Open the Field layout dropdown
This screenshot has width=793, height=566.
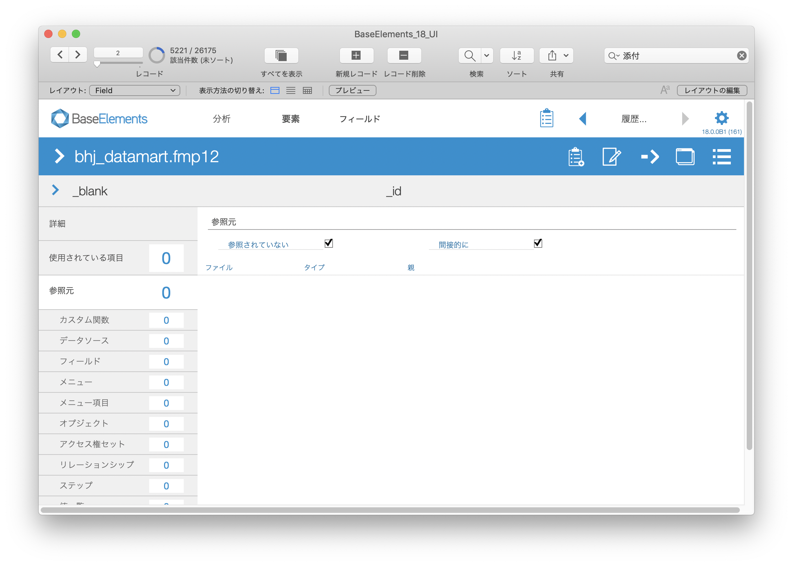click(135, 91)
